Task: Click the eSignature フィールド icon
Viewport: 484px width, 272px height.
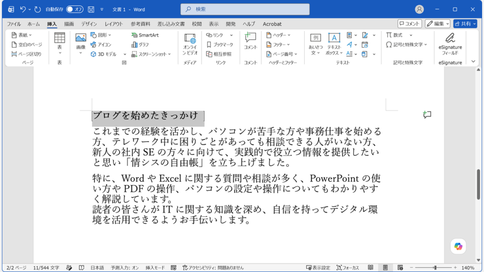Action: (x=450, y=38)
